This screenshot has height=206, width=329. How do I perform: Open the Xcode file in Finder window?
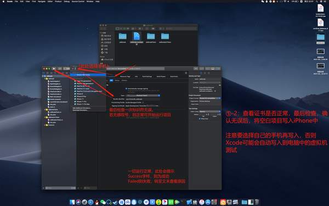tap(137, 37)
